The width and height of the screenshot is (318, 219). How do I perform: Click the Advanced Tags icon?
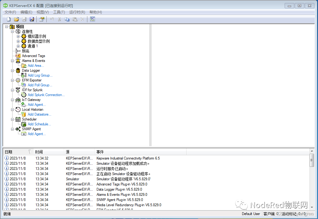tap(18, 56)
